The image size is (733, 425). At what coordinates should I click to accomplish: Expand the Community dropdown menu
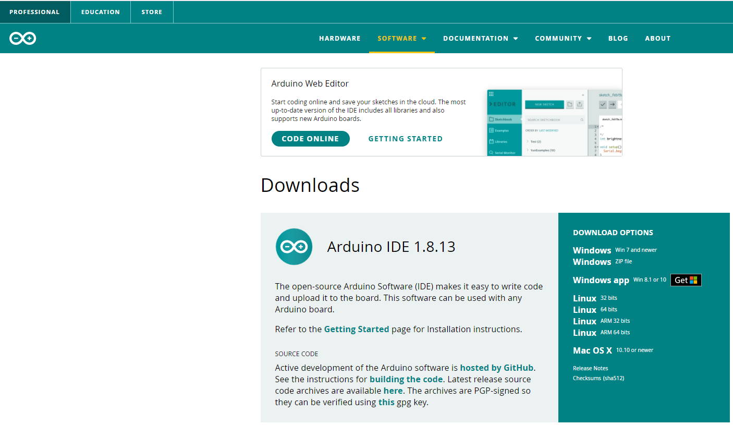tap(563, 39)
